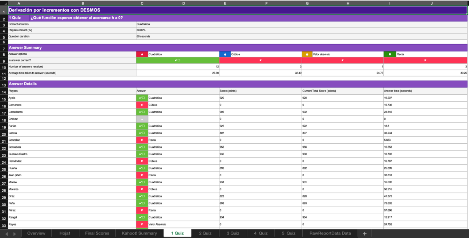
Task: Click the green square icon beside Recta
Action: pos(389,54)
